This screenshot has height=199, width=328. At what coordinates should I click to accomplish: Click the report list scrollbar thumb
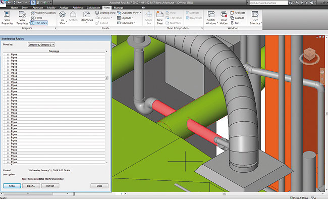pos(106,78)
